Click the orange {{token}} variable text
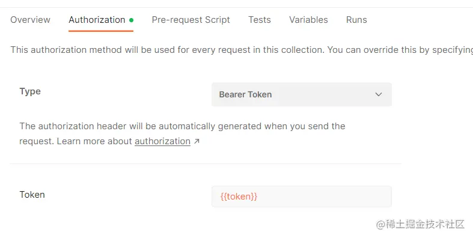 (239, 197)
